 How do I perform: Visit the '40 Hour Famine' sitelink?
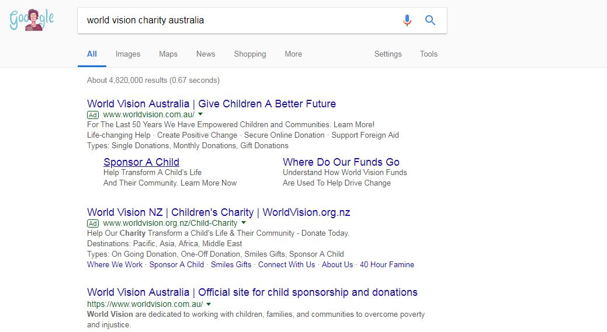pyautogui.click(x=387, y=264)
